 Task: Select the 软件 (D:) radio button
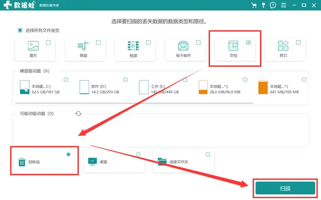click(x=126, y=80)
